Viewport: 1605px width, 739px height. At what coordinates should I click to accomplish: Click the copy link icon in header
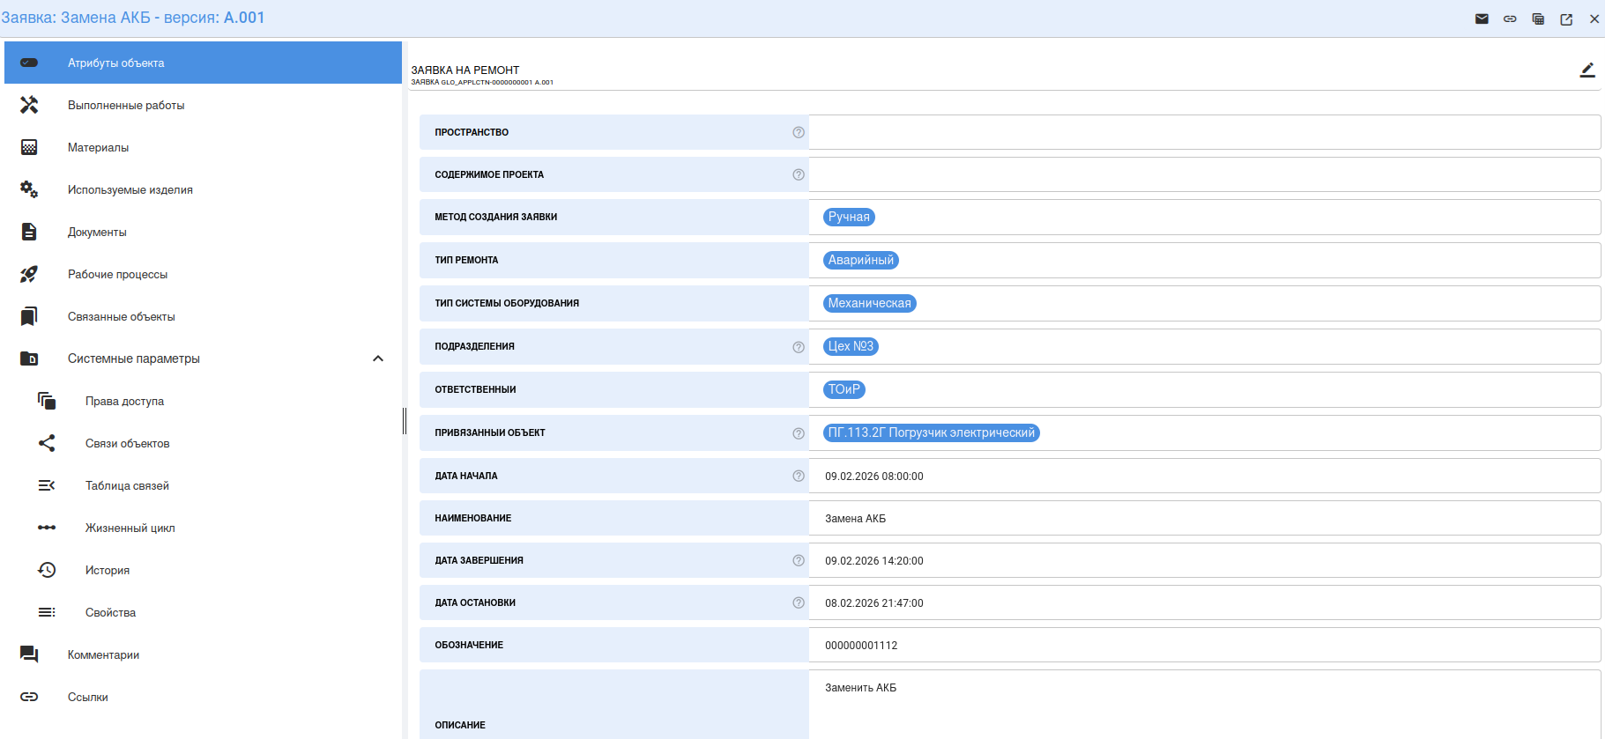click(1510, 18)
